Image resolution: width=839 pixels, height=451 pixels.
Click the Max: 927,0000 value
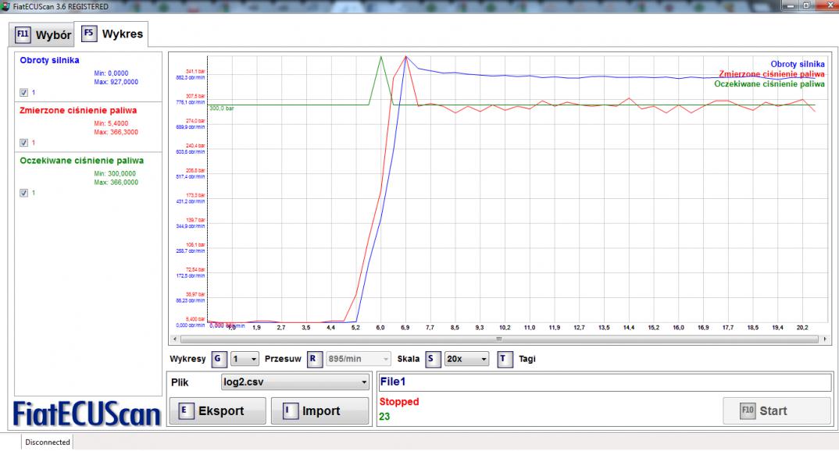116,82
